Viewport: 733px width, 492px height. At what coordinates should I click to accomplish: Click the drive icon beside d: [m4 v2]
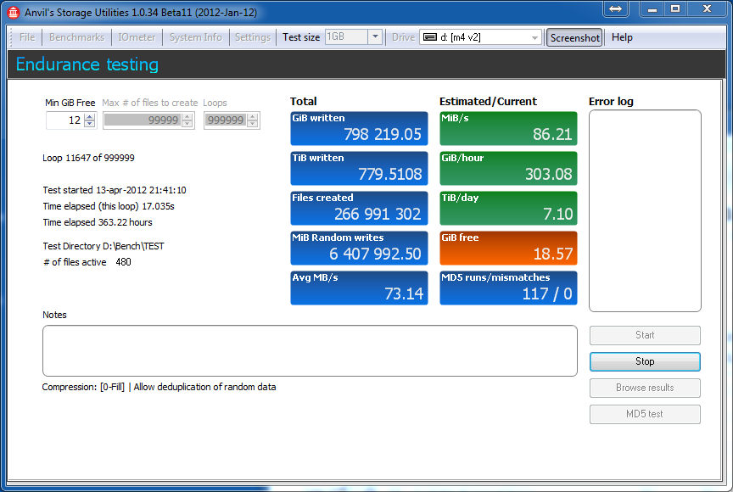(430, 37)
